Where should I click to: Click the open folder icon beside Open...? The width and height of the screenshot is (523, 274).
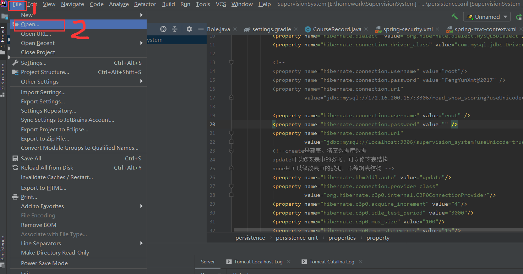pyautogui.click(x=15, y=24)
